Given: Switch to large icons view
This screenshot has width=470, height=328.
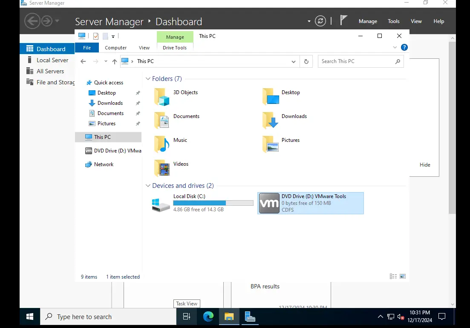Looking at the screenshot, I should point(403,276).
